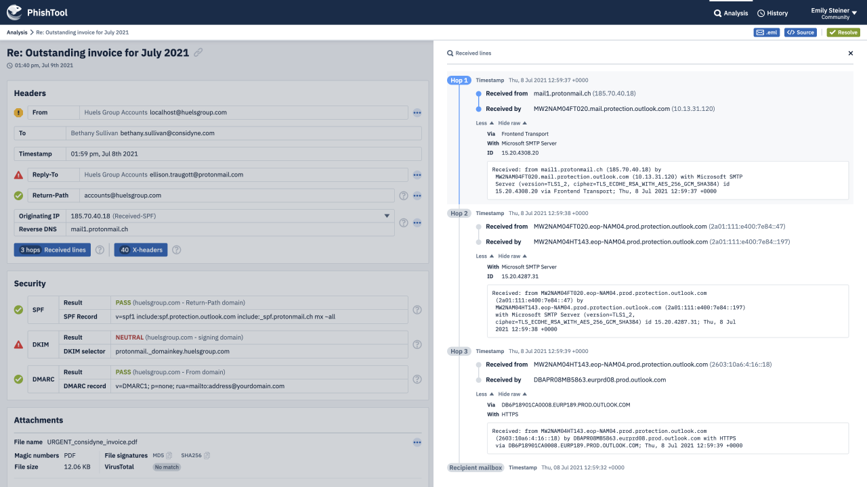The height and width of the screenshot is (487, 867).
Task: Click the email subject breadcrumb link
Action: (82, 32)
